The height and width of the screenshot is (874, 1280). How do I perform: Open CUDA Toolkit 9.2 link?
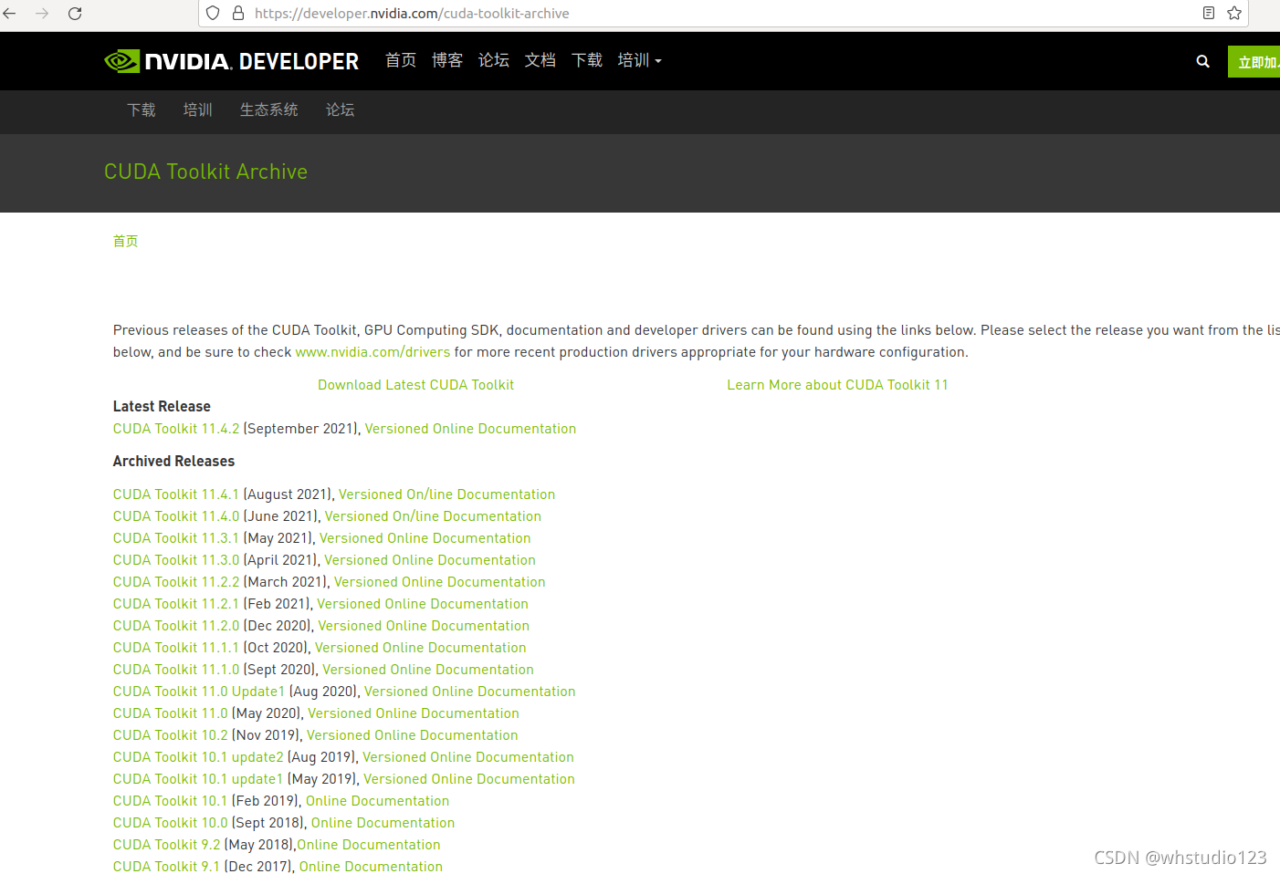pyautogui.click(x=167, y=845)
